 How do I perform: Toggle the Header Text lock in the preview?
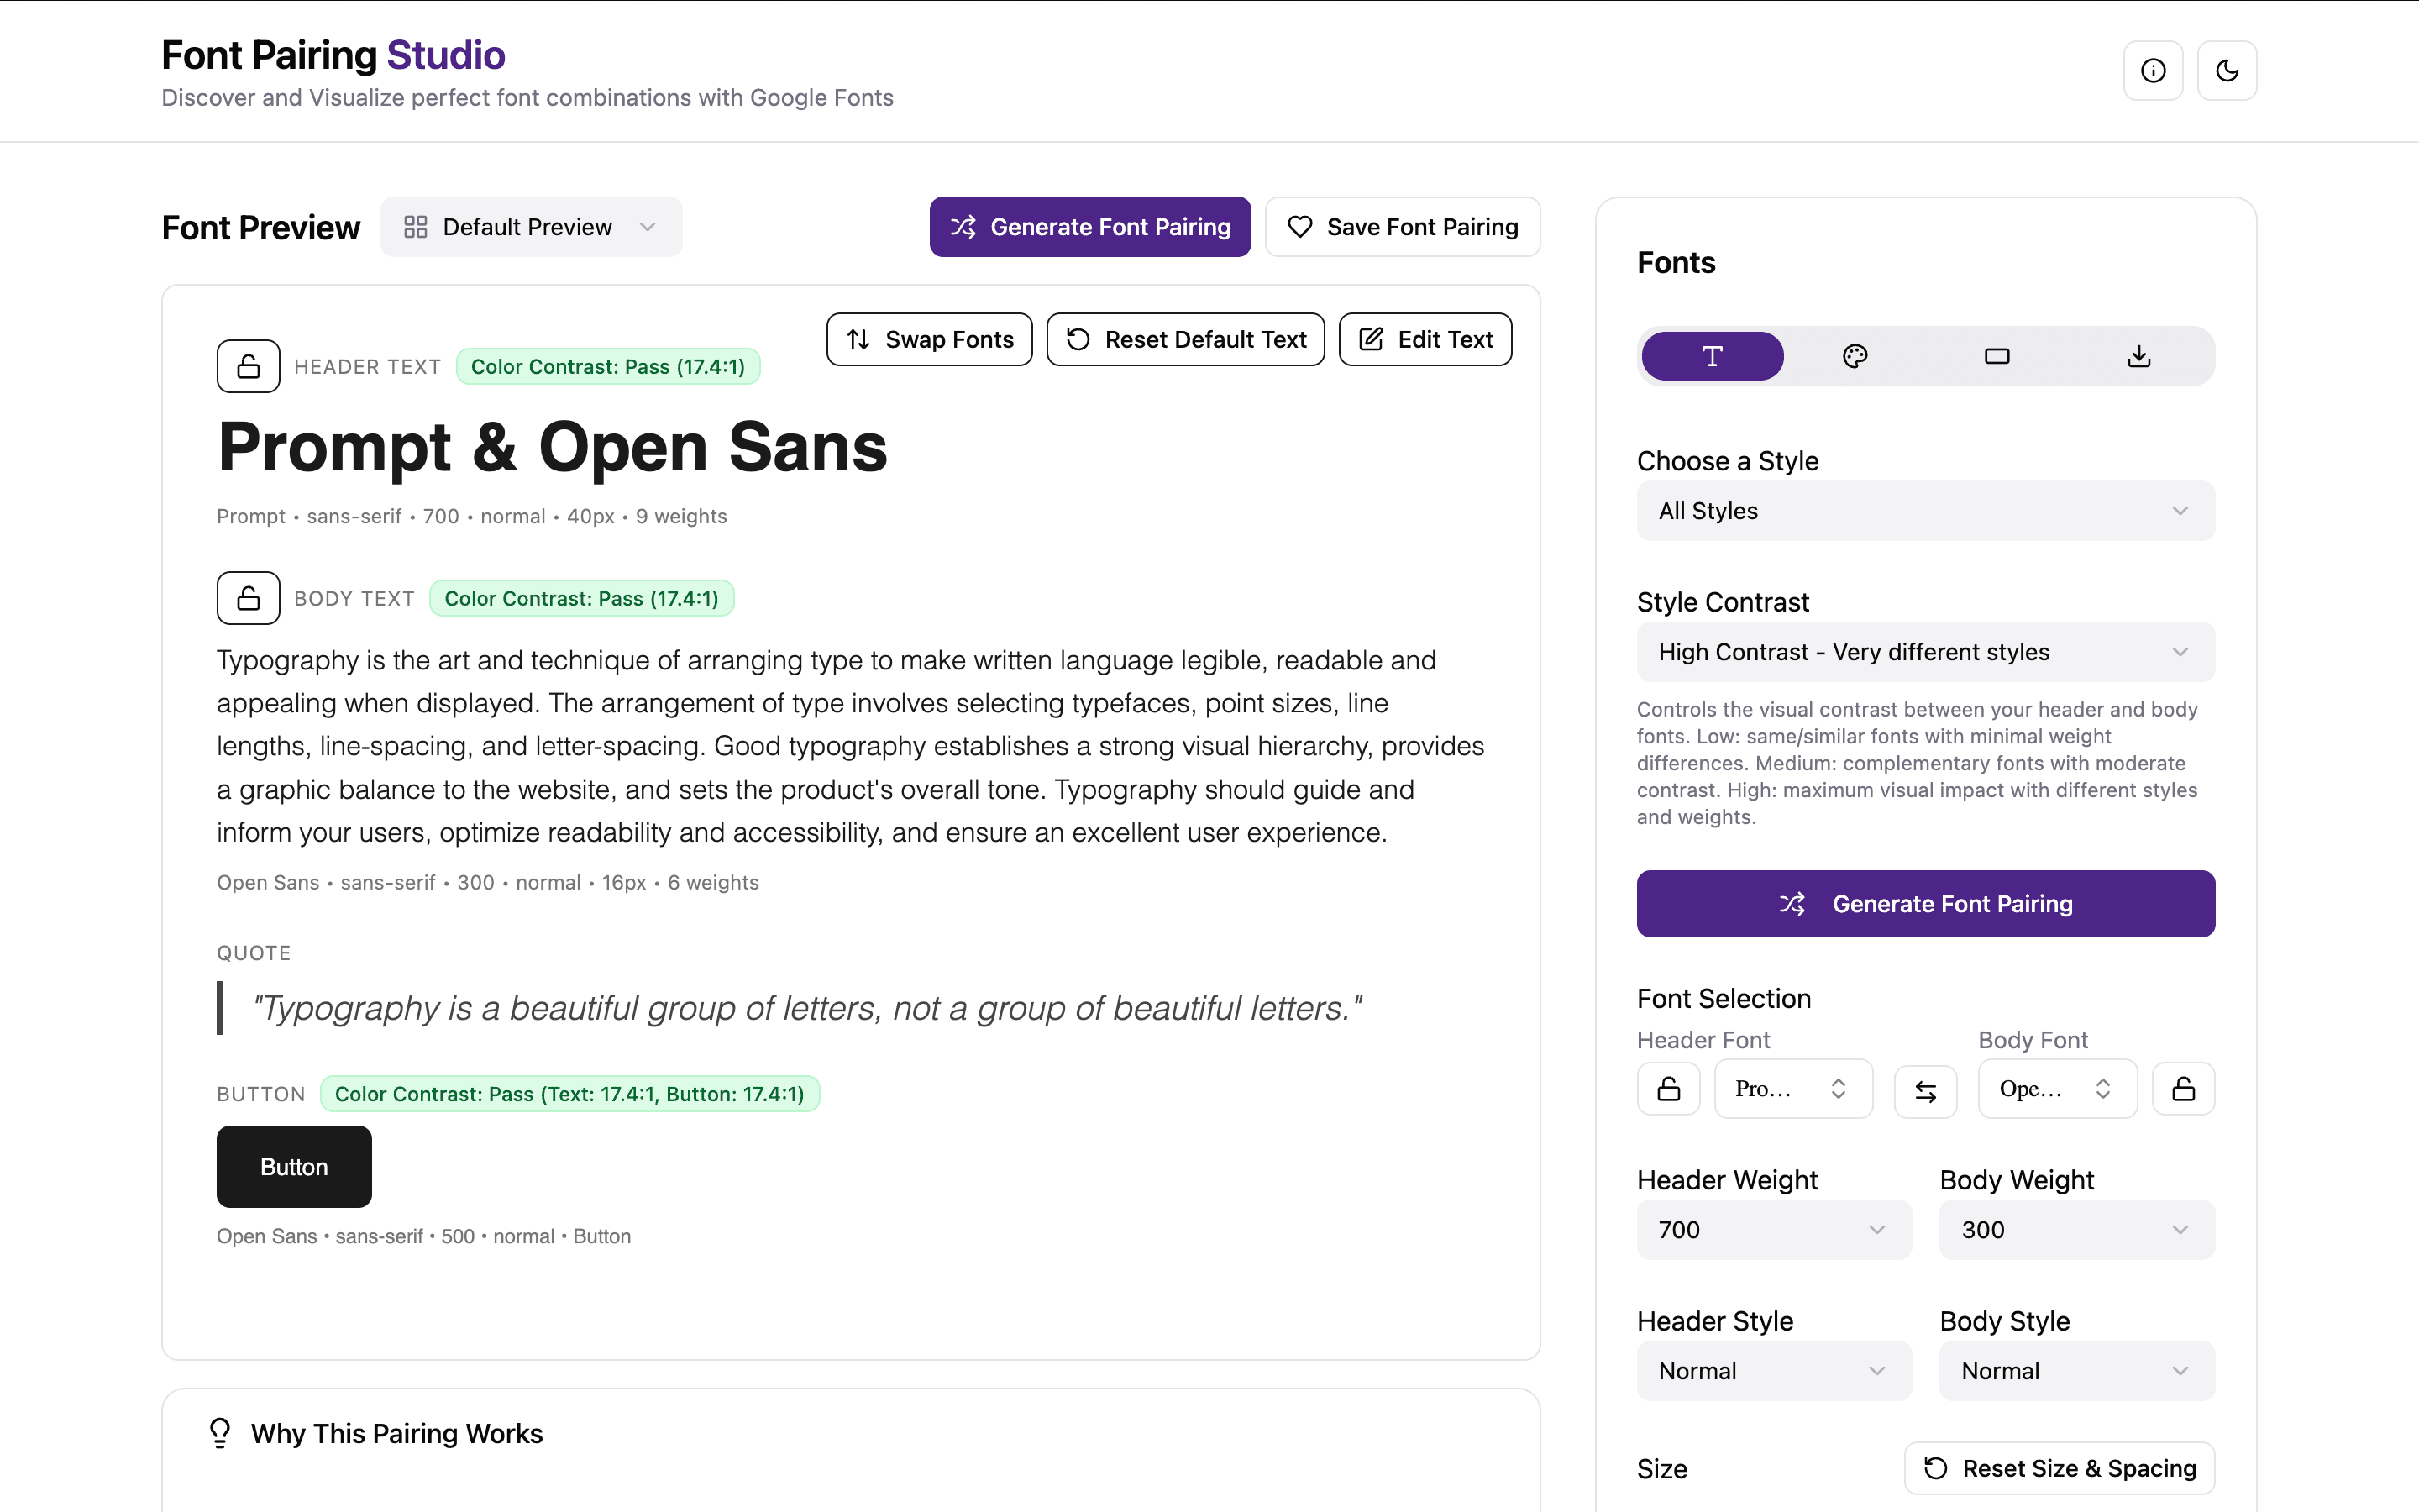point(248,366)
